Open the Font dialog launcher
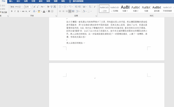The image size is (174, 107). (56, 16)
